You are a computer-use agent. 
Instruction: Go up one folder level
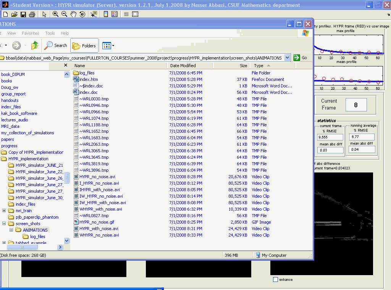[x=35, y=46]
